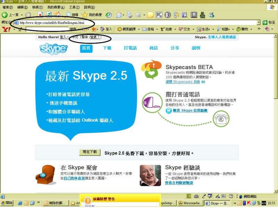Image resolution: width=278 pixels, height=208 pixels.
Task: Click the Forward arrow icon
Action: click(x=28, y=15)
